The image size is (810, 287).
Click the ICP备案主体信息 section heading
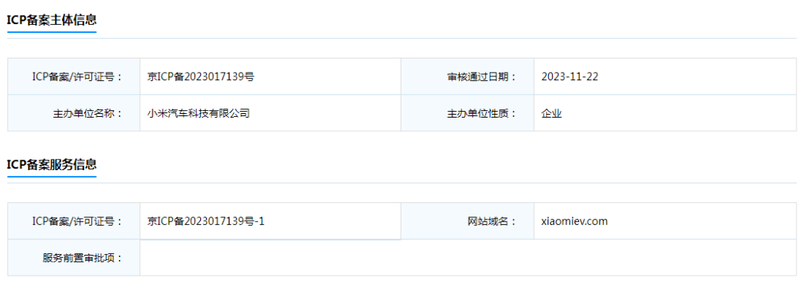pyautogui.click(x=52, y=20)
